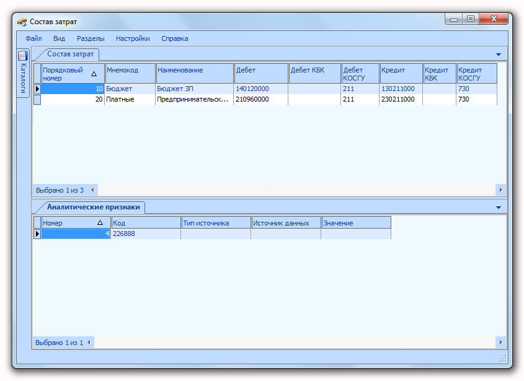
Task: Click the Кредит КБК column header
Action: (x=440, y=74)
